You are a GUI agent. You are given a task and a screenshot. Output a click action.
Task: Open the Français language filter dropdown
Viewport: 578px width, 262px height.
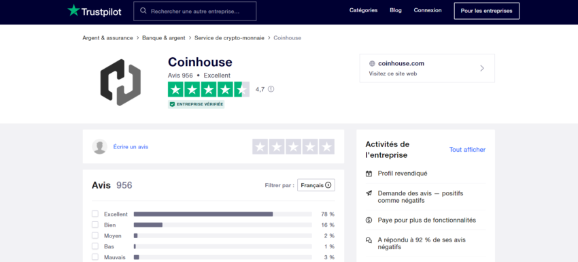click(316, 185)
